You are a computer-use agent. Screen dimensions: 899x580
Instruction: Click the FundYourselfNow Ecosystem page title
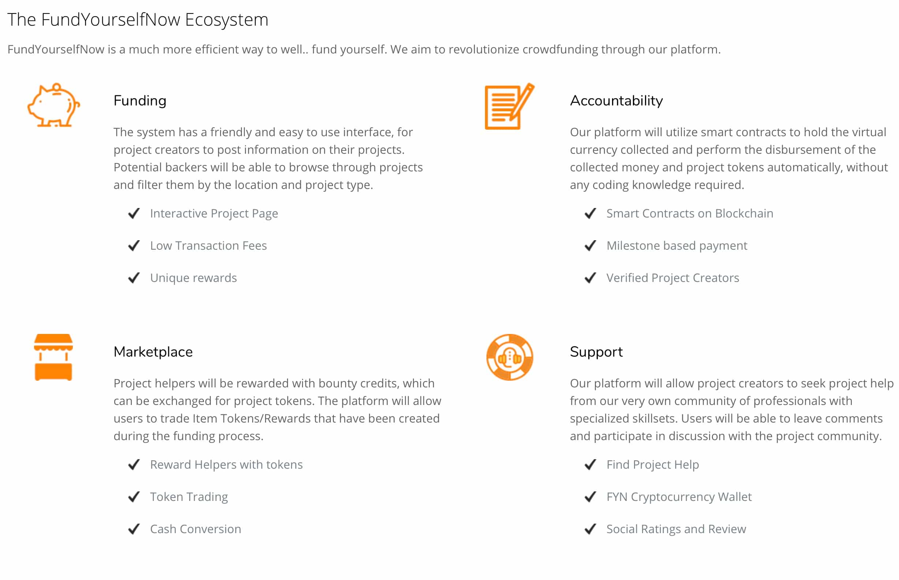tap(138, 19)
